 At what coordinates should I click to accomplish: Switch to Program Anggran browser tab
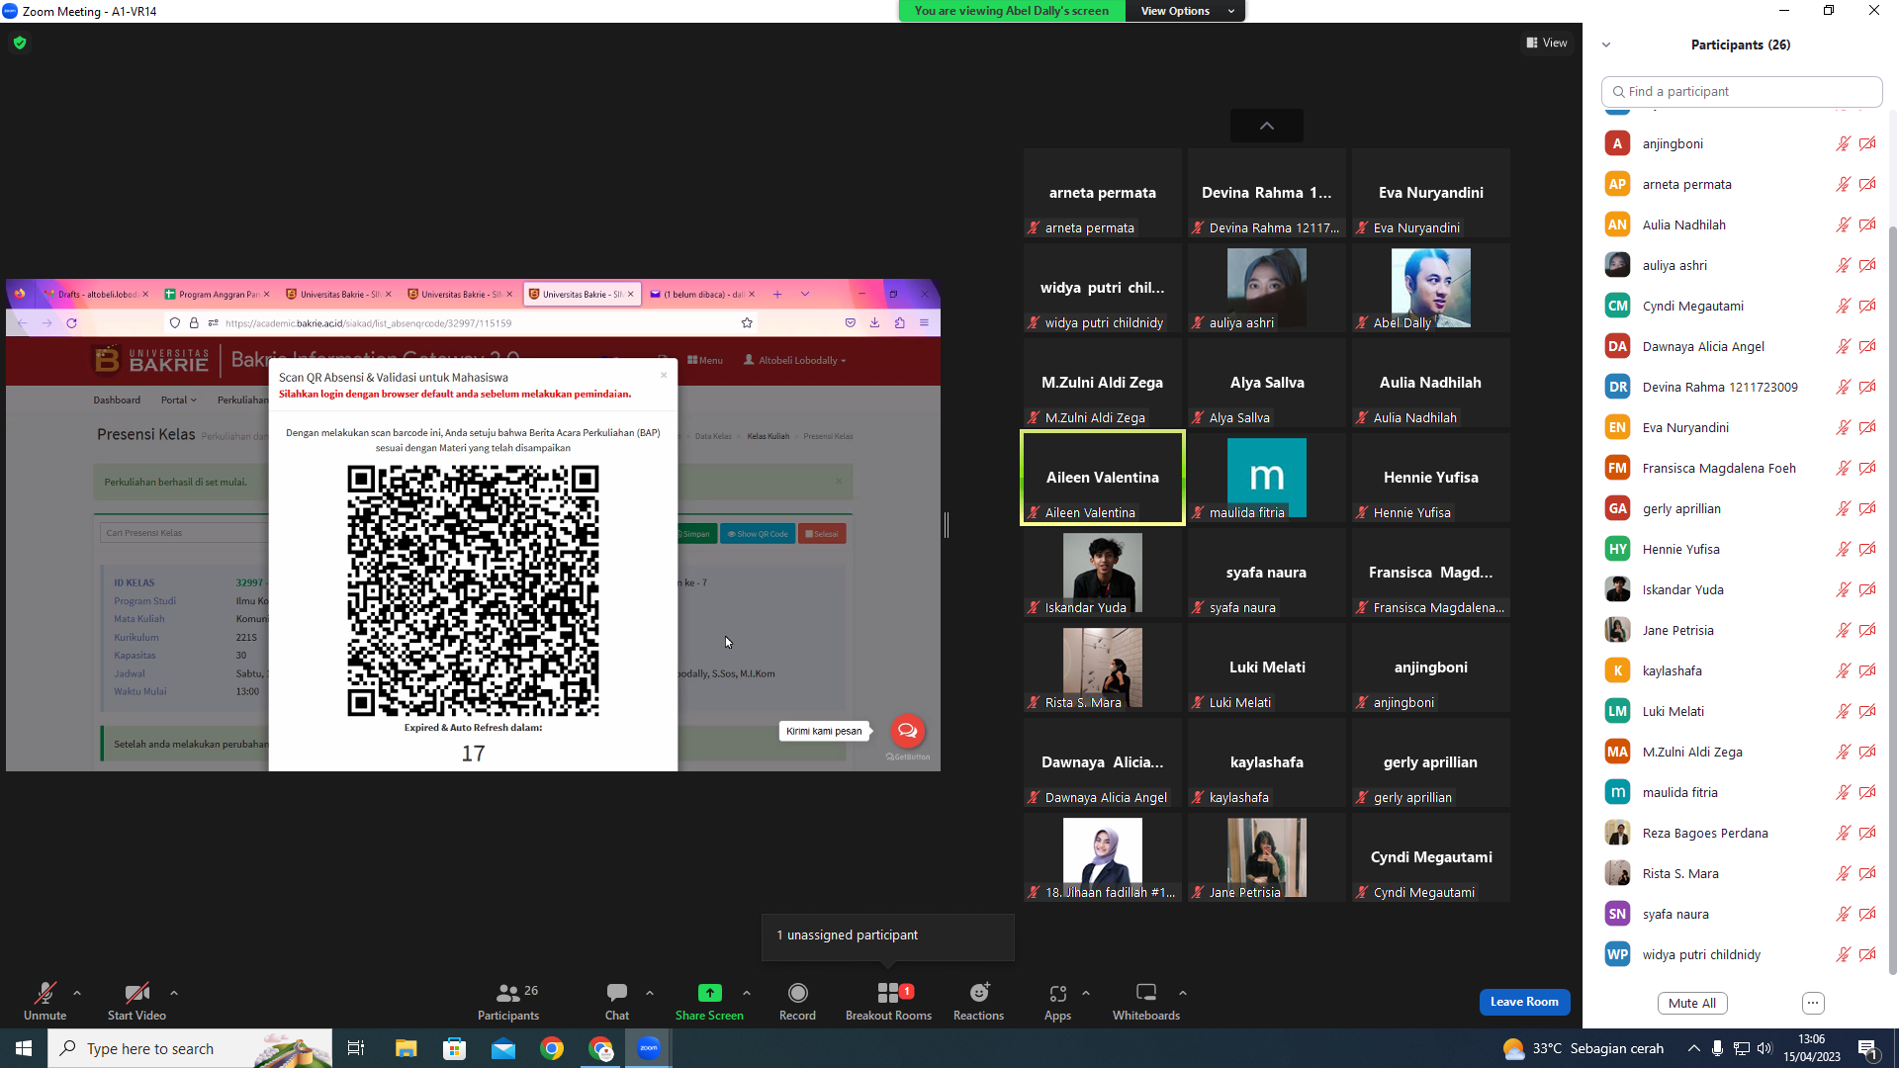[x=219, y=294]
